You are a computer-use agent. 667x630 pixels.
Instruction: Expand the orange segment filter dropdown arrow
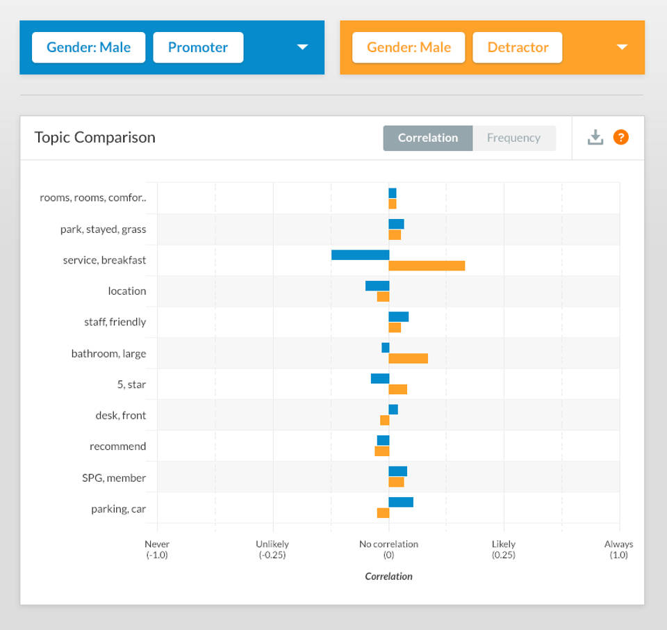622,47
